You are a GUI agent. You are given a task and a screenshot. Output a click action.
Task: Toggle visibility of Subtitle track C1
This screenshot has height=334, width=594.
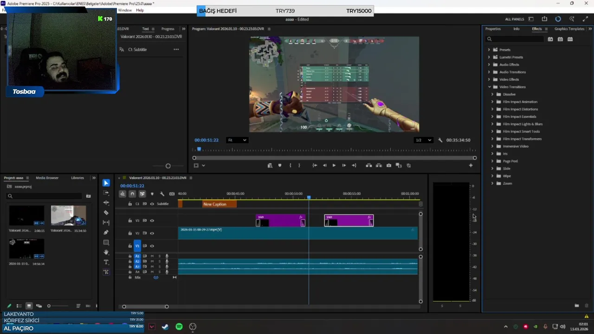coord(152,204)
